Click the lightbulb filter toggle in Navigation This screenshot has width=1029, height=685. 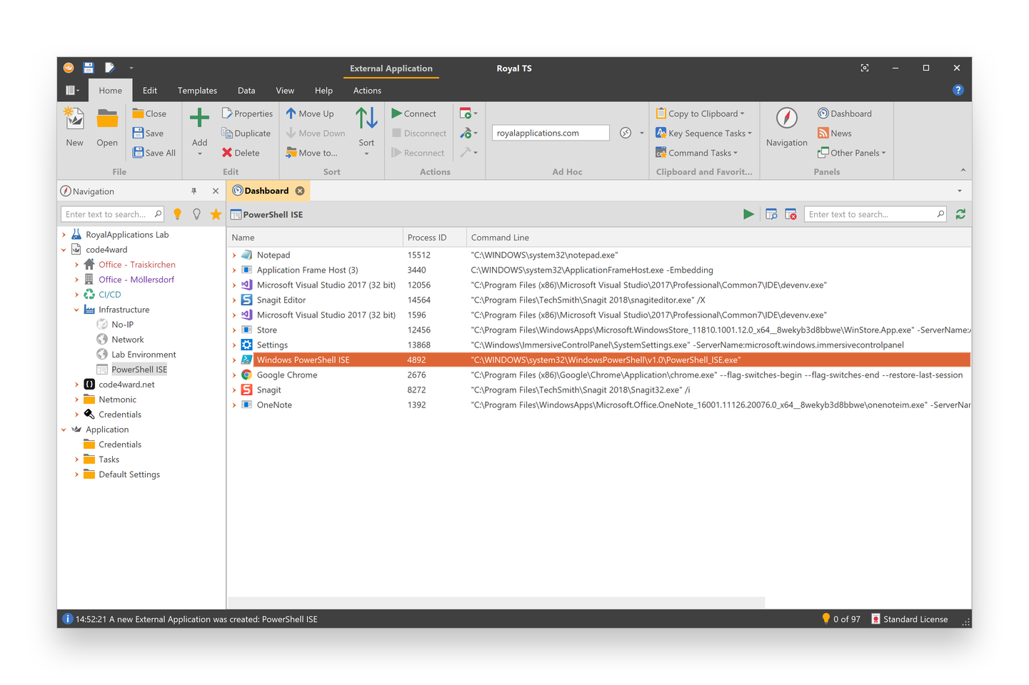point(177,213)
